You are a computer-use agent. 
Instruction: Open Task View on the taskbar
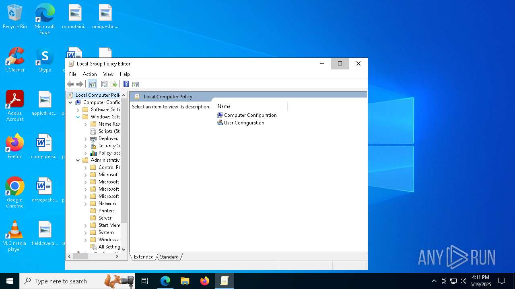pos(145,281)
